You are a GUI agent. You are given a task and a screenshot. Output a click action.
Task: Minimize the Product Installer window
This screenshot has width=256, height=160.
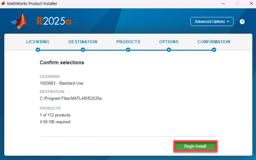coord(221,4)
